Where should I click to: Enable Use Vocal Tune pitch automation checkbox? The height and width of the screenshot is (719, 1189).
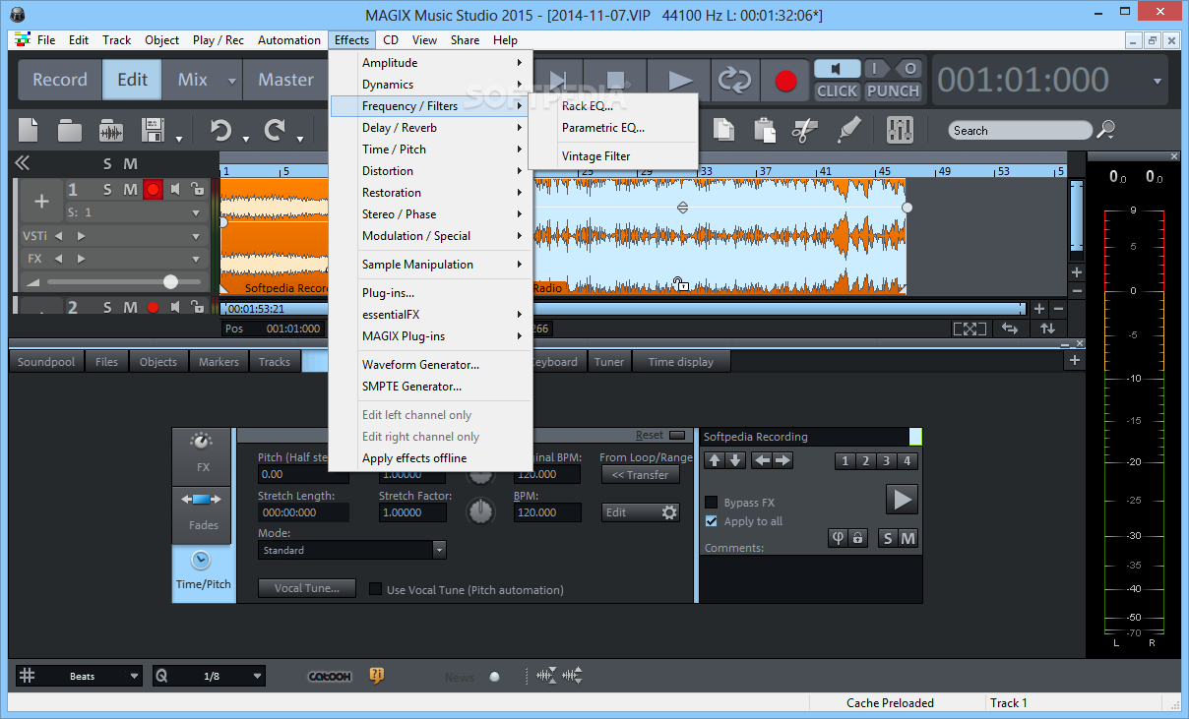pos(375,589)
